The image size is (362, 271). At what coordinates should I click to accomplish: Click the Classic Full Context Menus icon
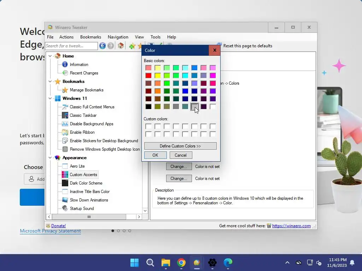pos(65,107)
